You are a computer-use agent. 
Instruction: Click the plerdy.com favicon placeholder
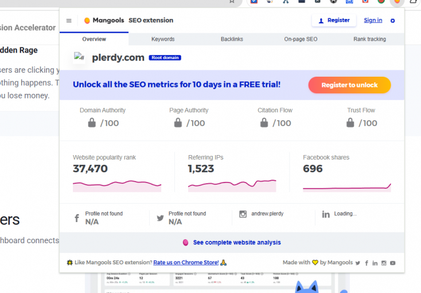pyautogui.click(x=79, y=57)
